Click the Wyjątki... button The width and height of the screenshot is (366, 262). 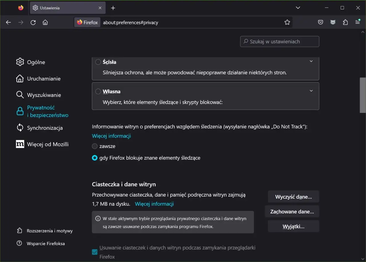click(x=293, y=227)
